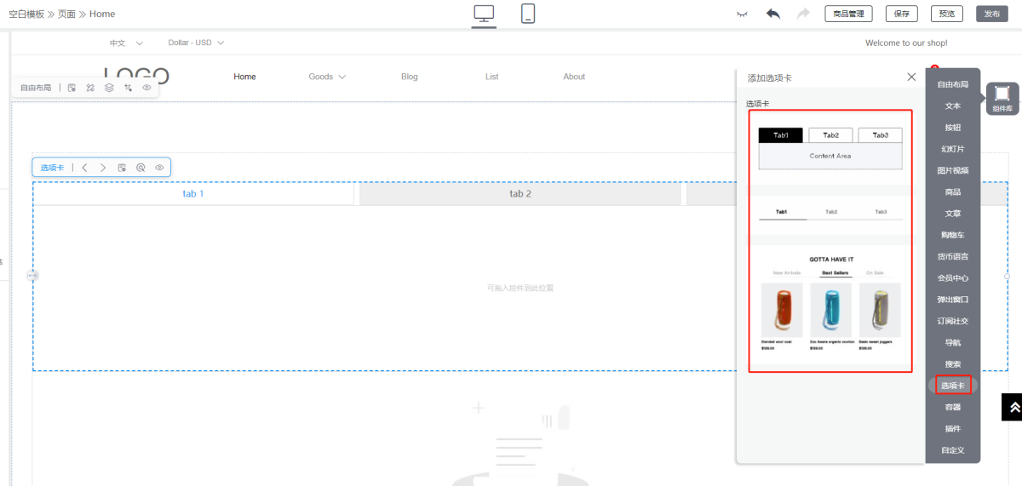Viewport: 1022px width, 486px height.
Task: Click the undo arrow icon
Action: [773, 14]
